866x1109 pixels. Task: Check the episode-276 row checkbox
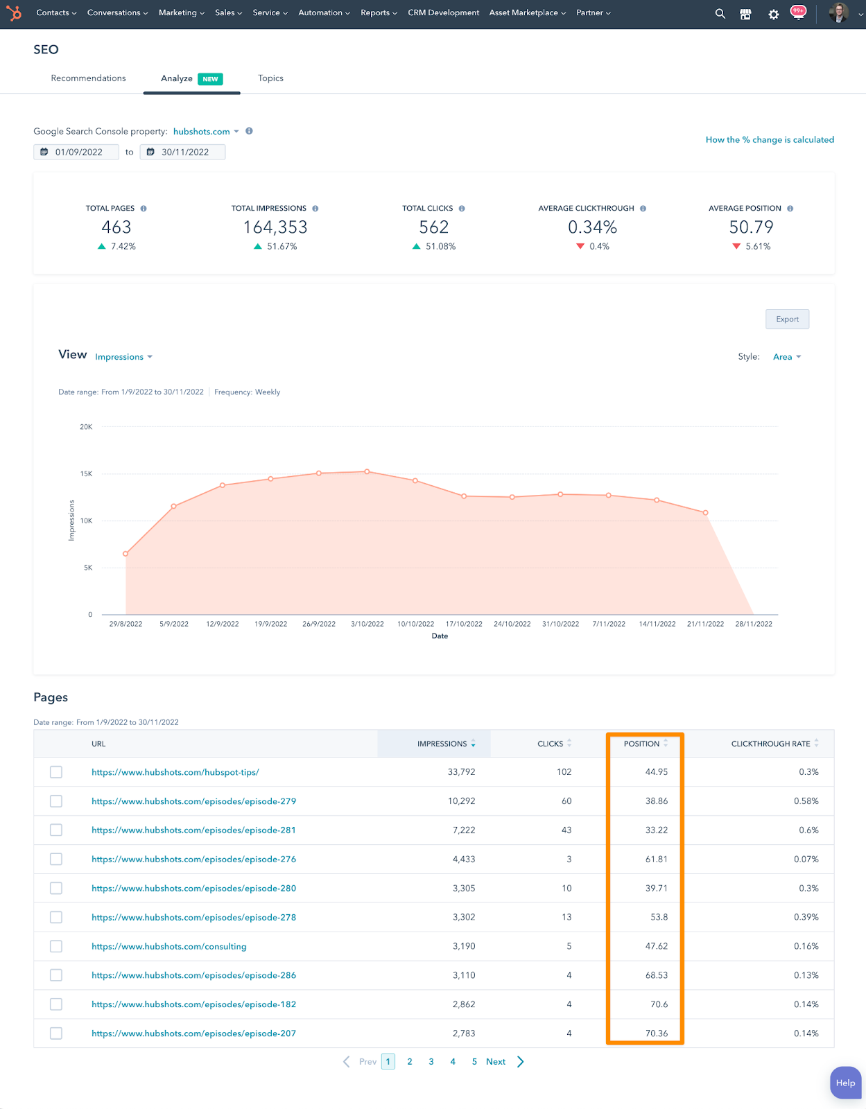(56, 859)
